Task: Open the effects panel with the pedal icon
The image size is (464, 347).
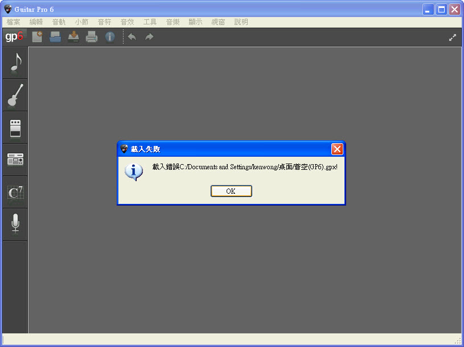Action: pyautogui.click(x=15, y=128)
